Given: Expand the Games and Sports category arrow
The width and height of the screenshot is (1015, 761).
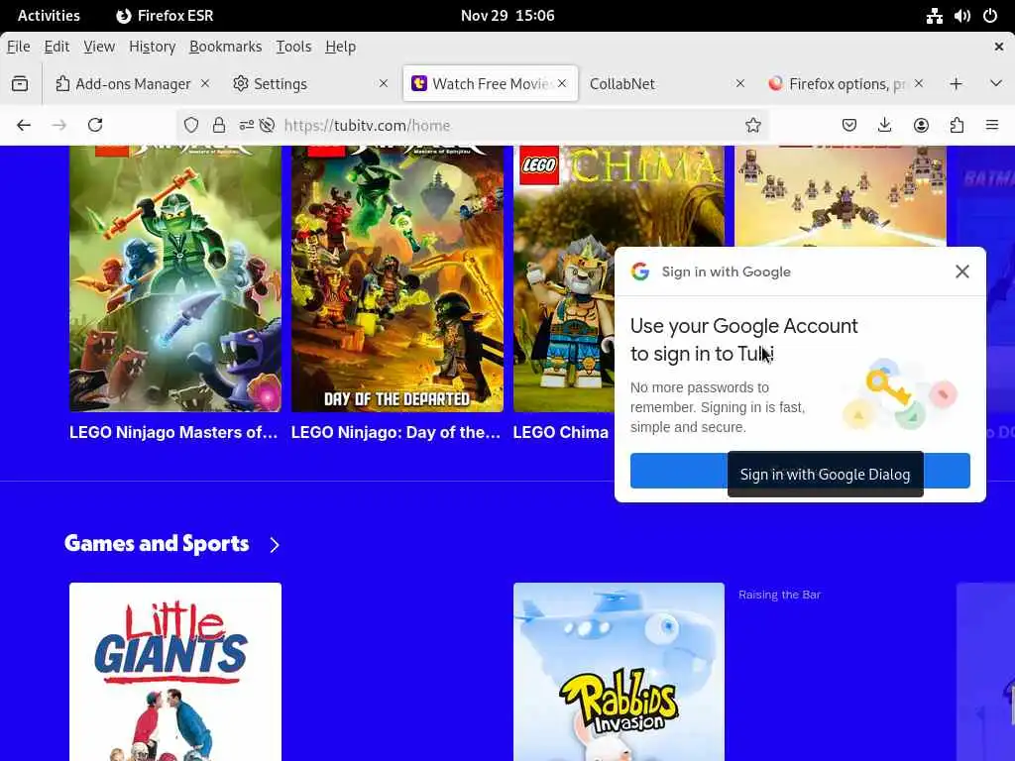Looking at the screenshot, I should click(275, 545).
